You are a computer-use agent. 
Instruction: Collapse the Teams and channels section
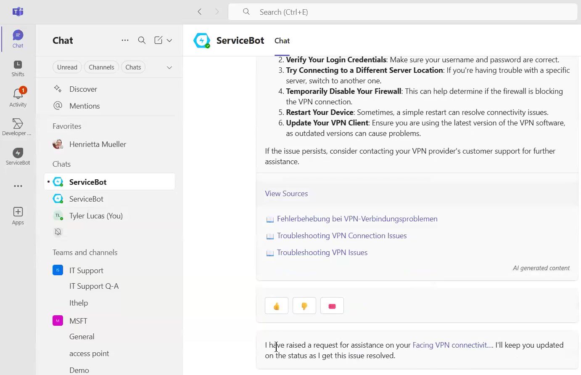pyautogui.click(x=85, y=253)
